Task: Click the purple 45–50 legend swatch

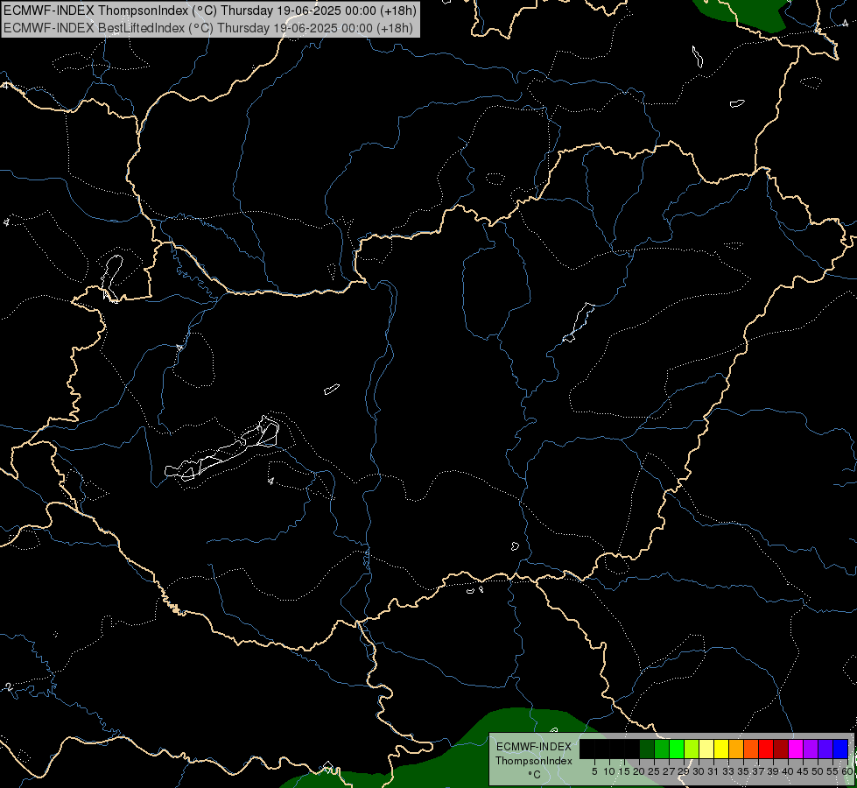Action: pyautogui.click(x=811, y=749)
